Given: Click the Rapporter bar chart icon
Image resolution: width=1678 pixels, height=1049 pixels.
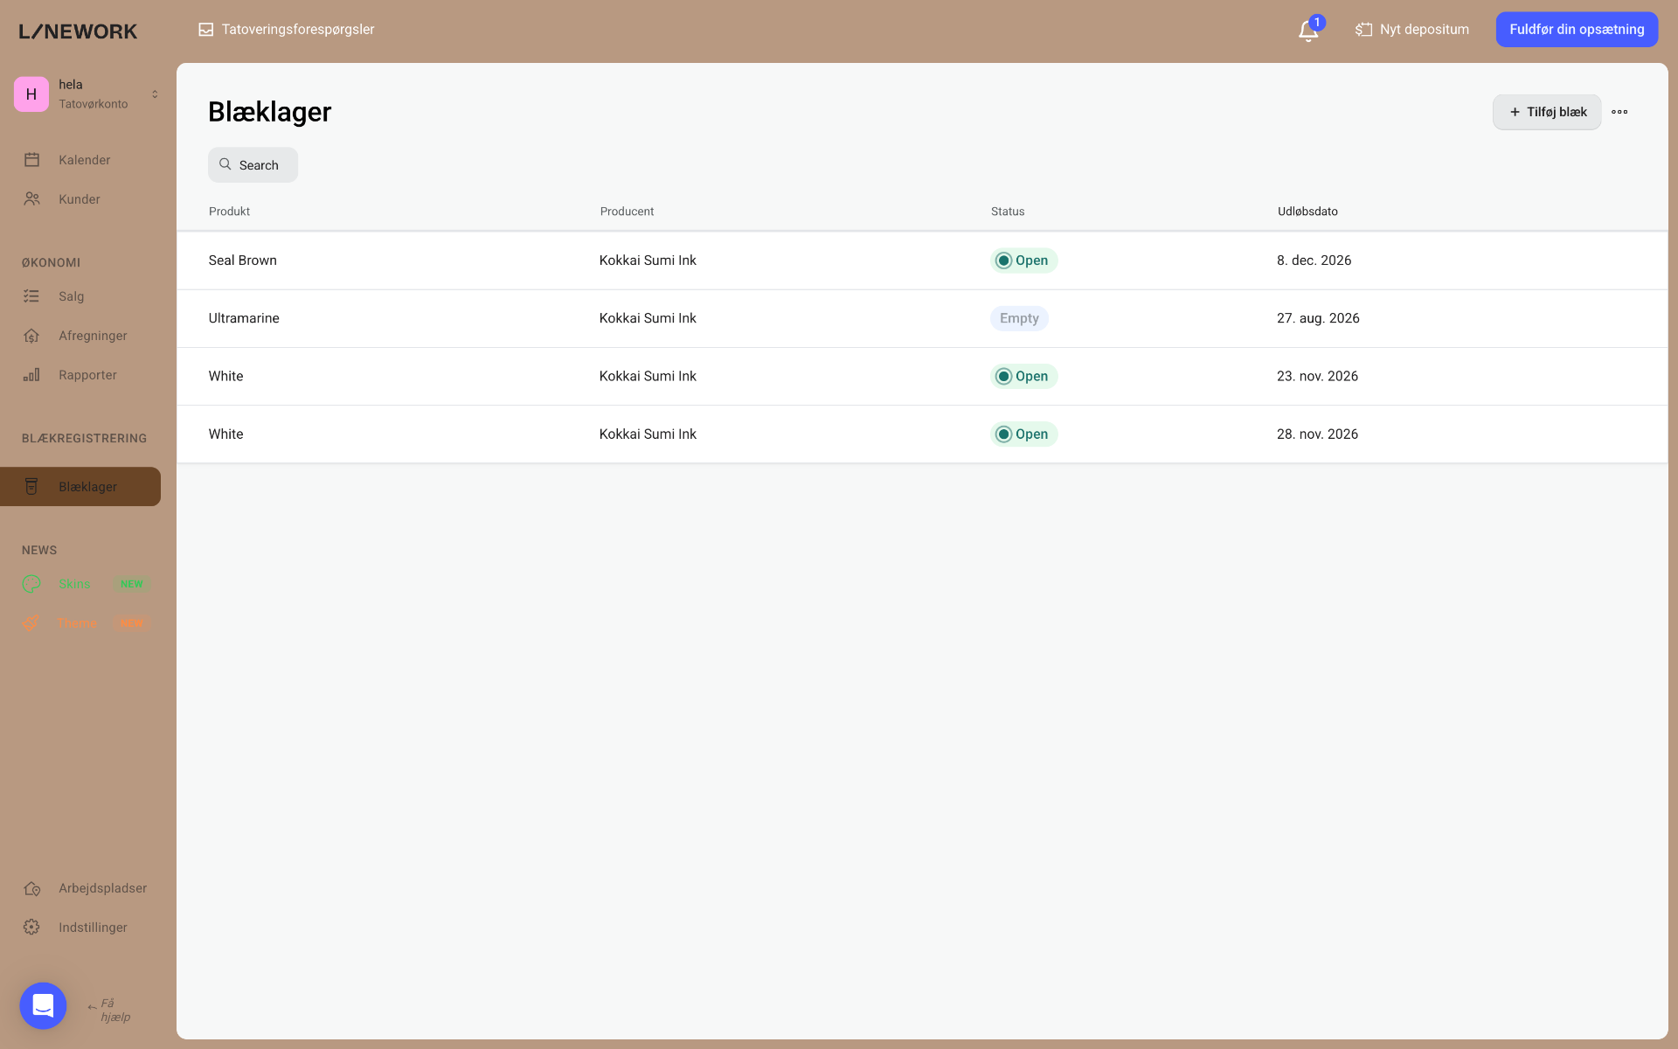Looking at the screenshot, I should point(32,375).
